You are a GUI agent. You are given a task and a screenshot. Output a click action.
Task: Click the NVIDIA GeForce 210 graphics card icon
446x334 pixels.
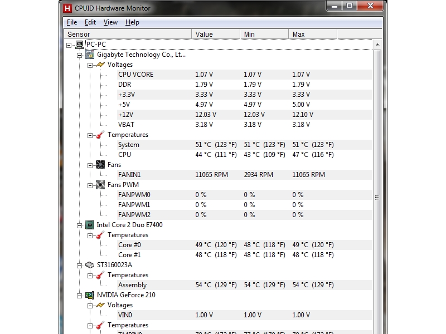tap(90, 295)
